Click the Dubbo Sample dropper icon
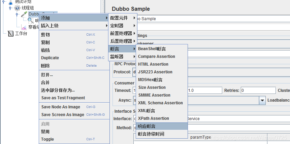 pyautogui.click(x=24, y=14)
